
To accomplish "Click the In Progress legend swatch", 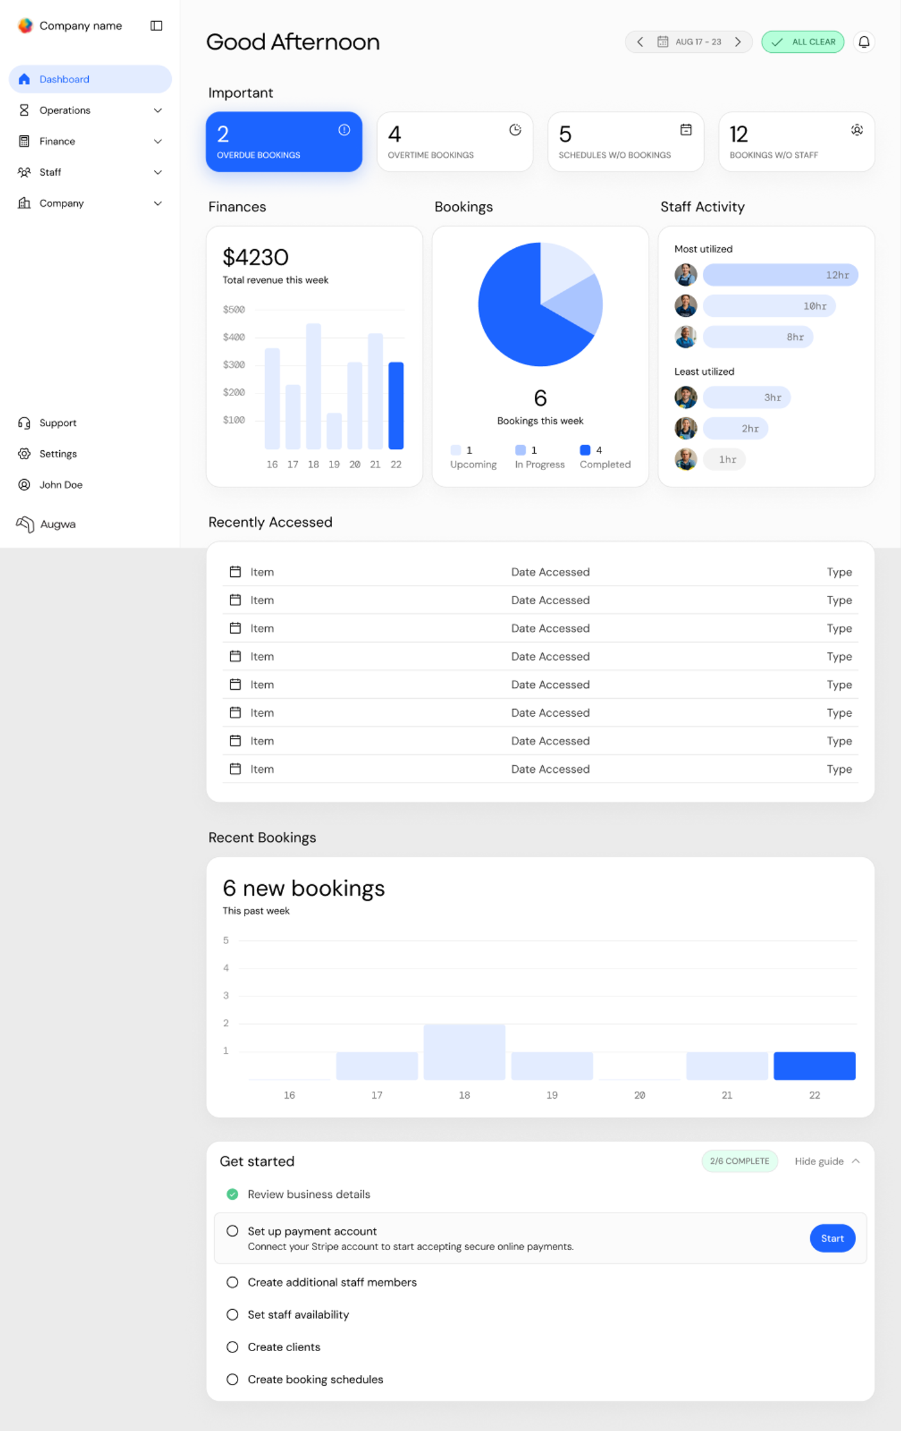I will pos(520,450).
